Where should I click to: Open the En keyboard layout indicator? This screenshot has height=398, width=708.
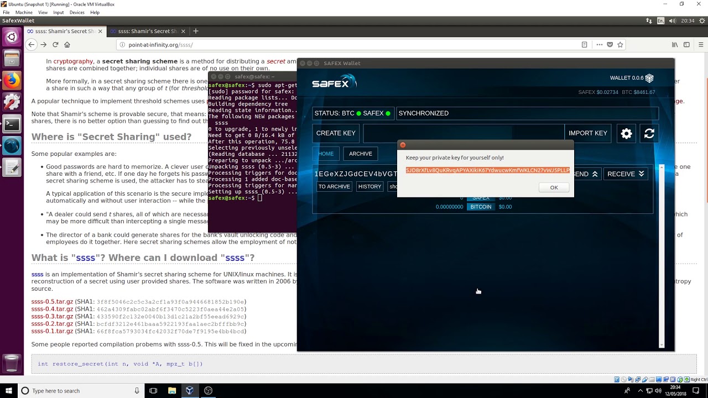[x=660, y=21]
